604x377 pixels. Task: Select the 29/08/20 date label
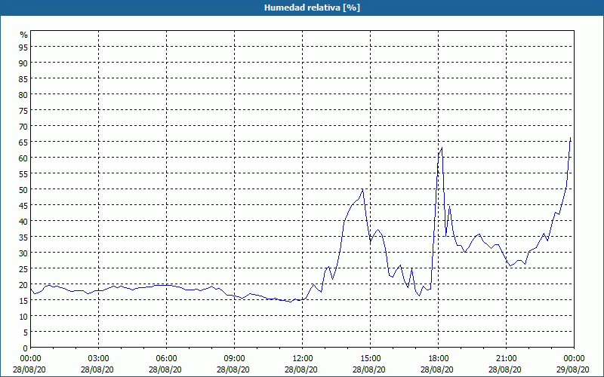point(573,369)
